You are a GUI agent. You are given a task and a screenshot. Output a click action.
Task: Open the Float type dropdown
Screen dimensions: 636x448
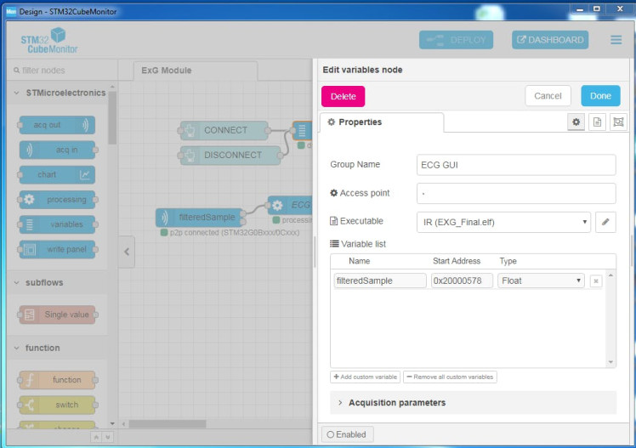pos(542,281)
